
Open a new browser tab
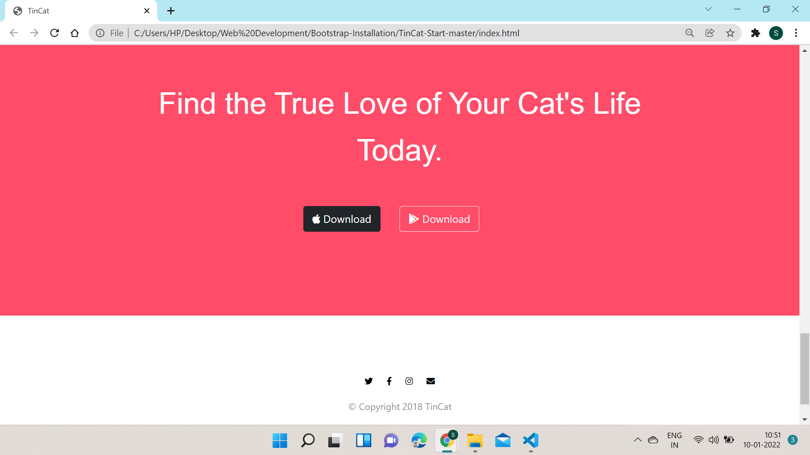point(170,11)
